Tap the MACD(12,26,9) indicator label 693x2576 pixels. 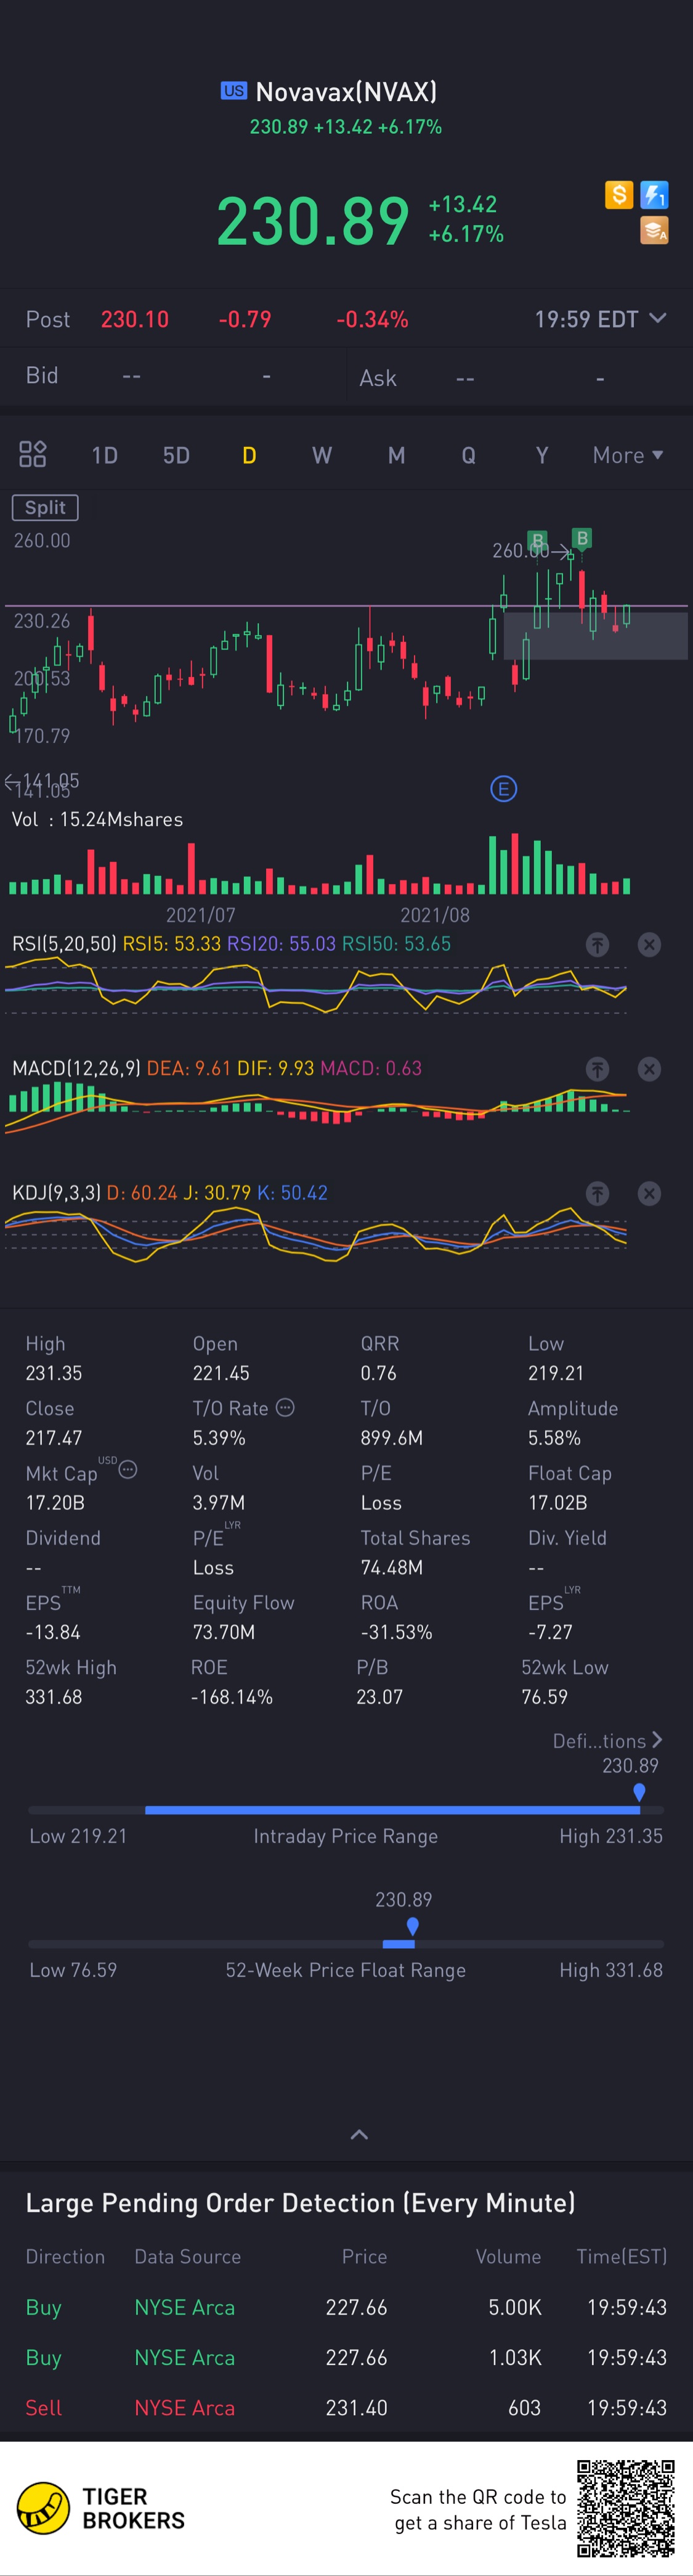77,1068
